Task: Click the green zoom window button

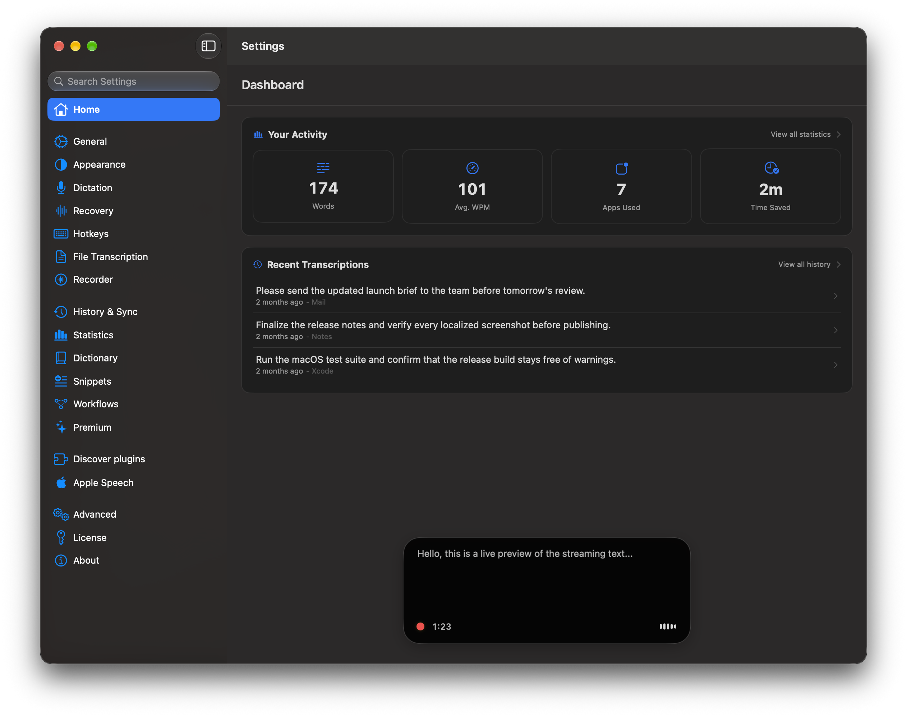Action: coord(92,46)
